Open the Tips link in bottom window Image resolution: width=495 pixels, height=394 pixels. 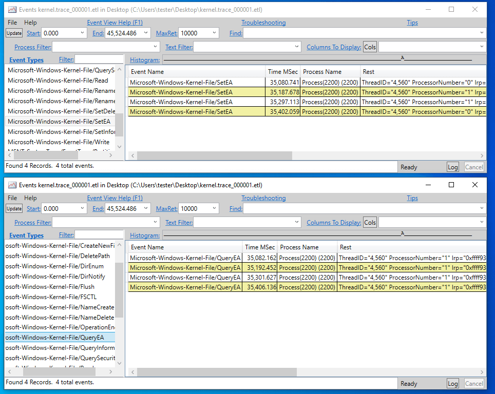pyautogui.click(x=412, y=198)
